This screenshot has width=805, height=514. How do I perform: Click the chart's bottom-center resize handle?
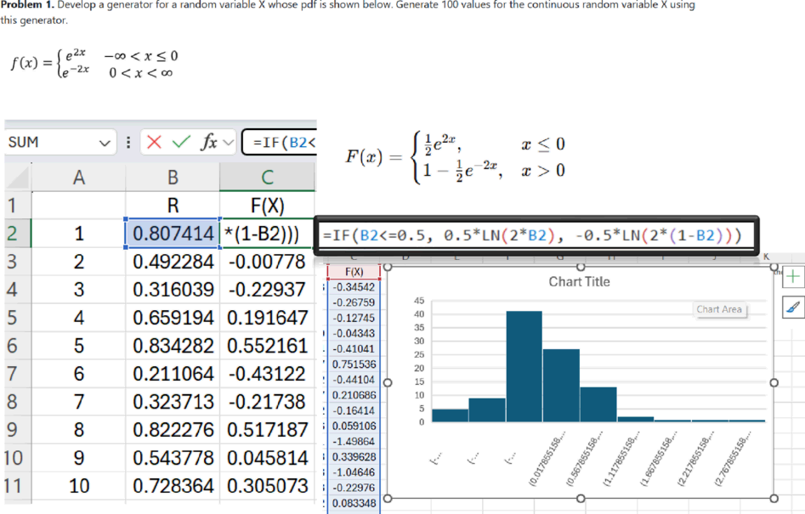click(x=581, y=498)
